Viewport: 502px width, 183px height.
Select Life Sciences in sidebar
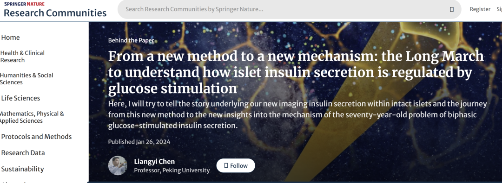tap(20, 98)
